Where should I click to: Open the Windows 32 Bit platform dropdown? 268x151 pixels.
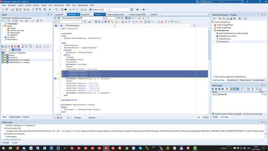[x=107, y=10]
